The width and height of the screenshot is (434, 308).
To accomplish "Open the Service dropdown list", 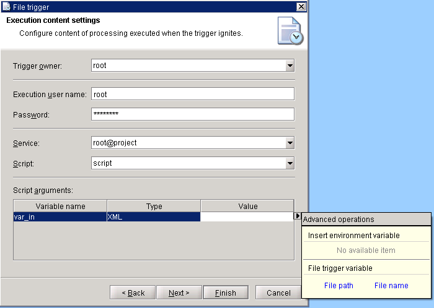I will (x=290, y=143).
